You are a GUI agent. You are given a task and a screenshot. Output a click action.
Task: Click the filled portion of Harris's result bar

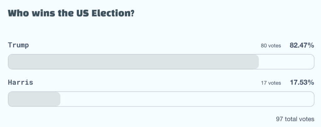[x=34, y=99]
